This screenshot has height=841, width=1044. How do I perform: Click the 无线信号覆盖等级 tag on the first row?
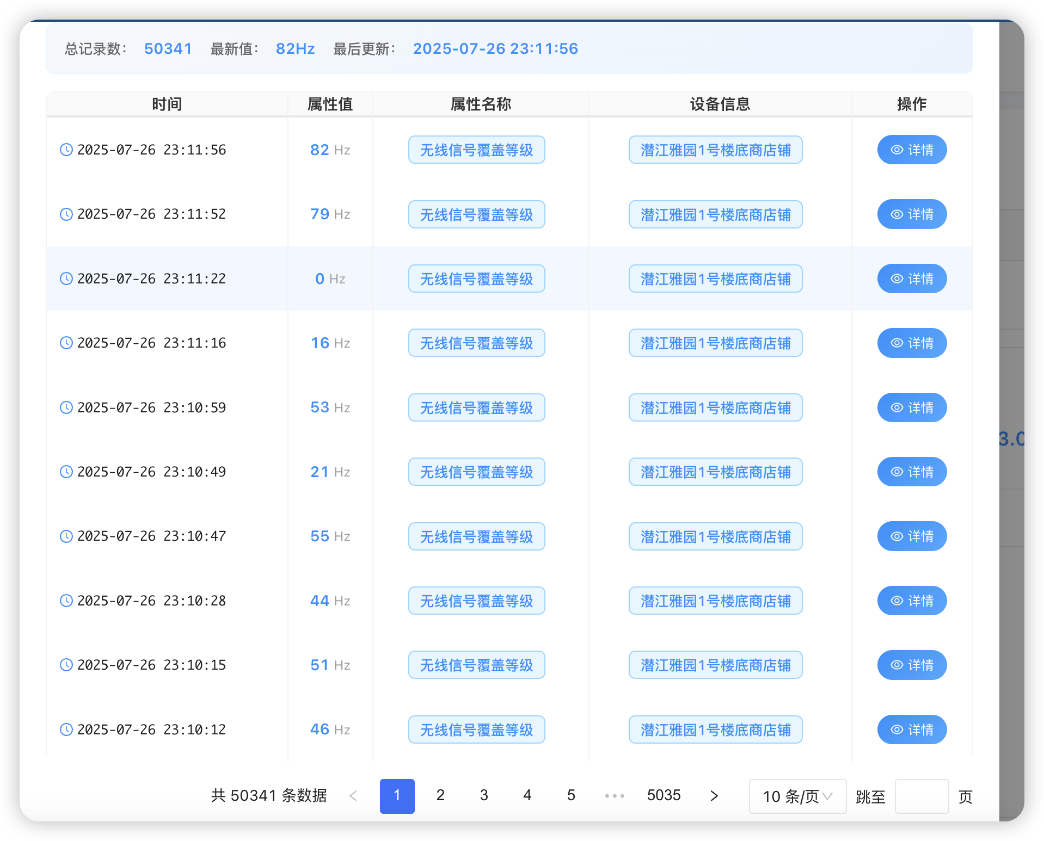tap(476, 150)
